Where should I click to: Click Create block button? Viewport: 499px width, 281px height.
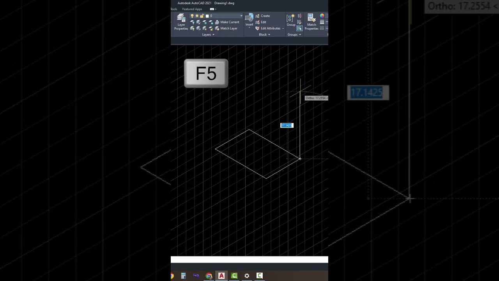(x=263, y=16)
